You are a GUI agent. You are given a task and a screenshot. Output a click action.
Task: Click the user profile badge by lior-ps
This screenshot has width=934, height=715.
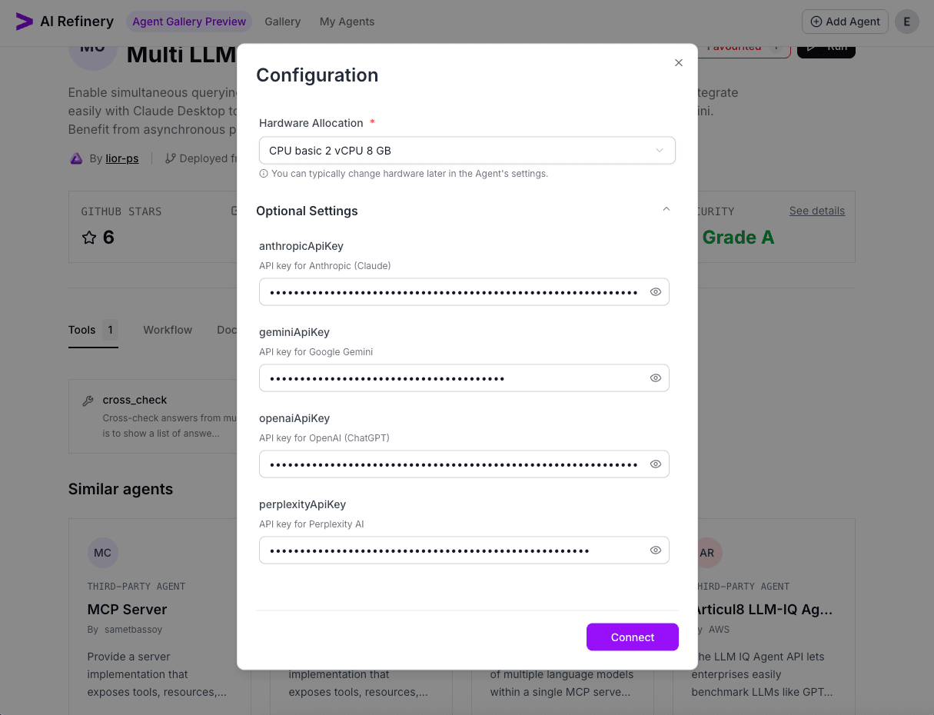(75, 158)
